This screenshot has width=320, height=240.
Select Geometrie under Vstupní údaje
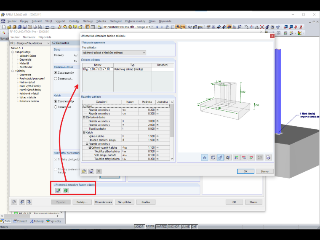[25, 60]
